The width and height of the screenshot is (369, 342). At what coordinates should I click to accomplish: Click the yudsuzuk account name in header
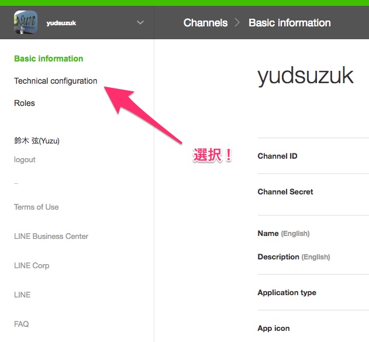point(61,23)
